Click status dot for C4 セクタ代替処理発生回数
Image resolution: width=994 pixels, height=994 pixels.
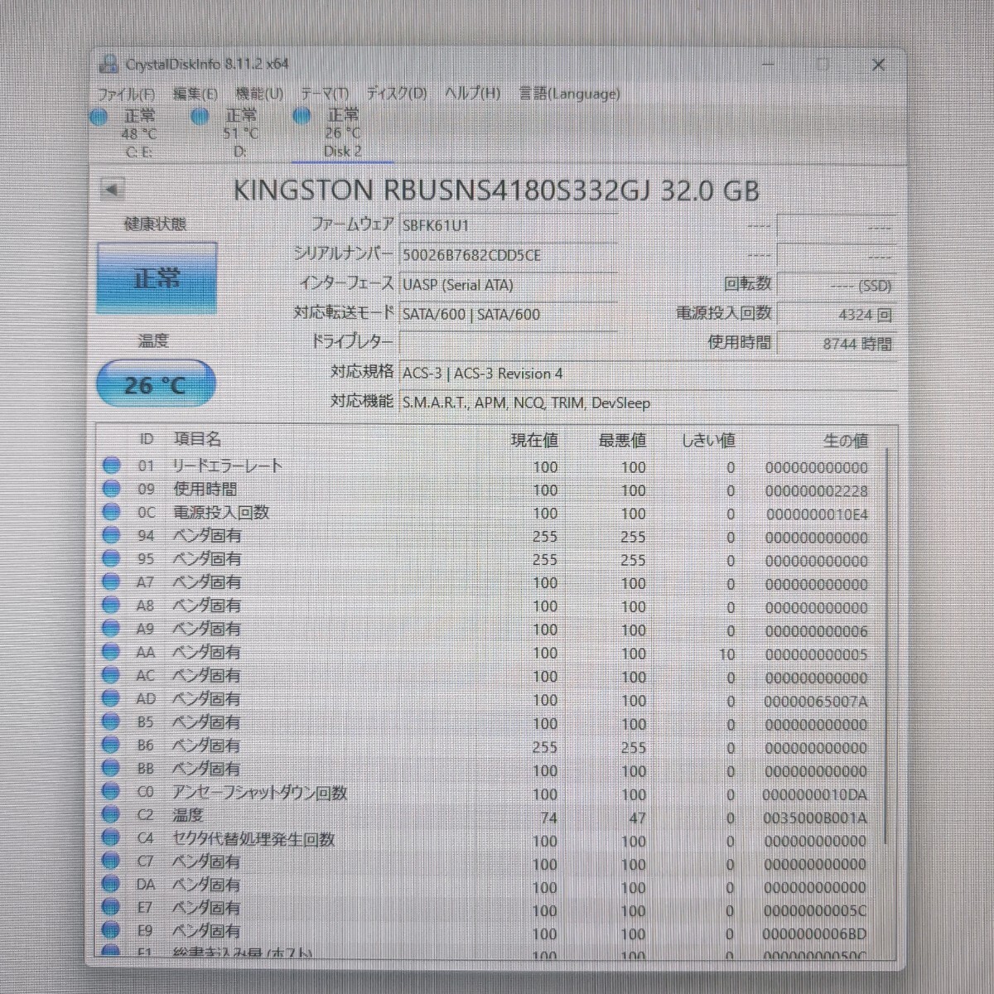(x=111, y=839)
